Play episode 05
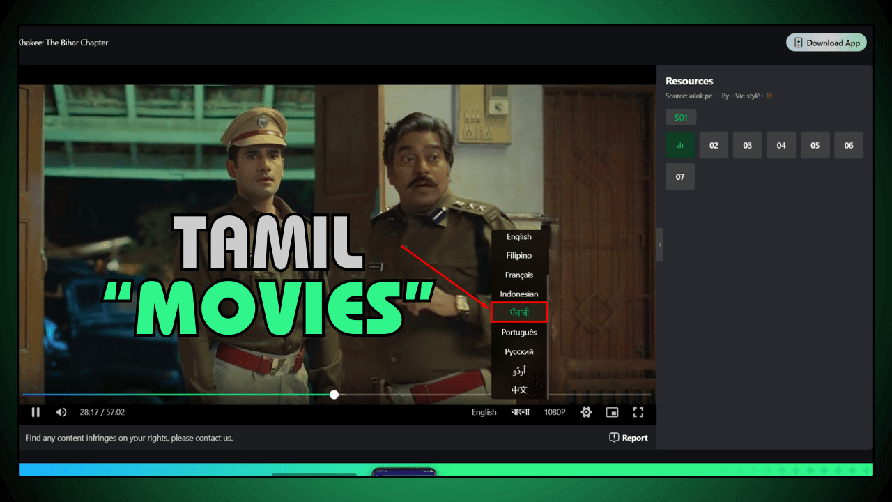This screenshot has height=502, width=892. tap(815, 145)
